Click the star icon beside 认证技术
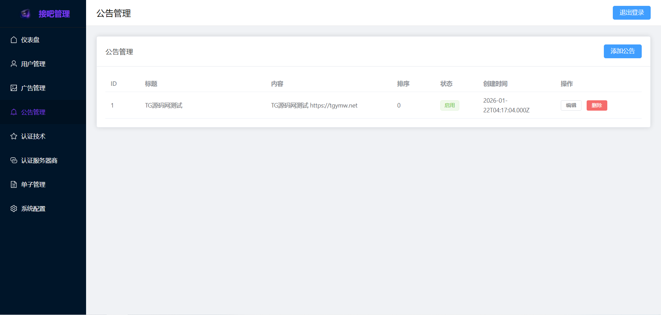Image resolution: width=661 pixels, height=315 pixels. 14,136
